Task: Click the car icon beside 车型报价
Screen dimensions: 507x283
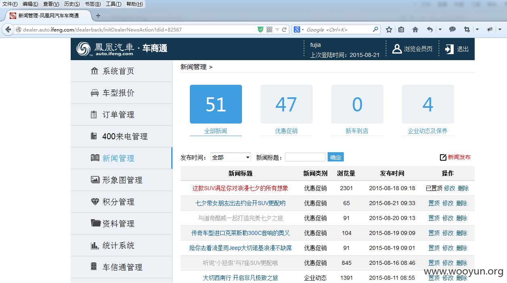Action: (95, 93)
